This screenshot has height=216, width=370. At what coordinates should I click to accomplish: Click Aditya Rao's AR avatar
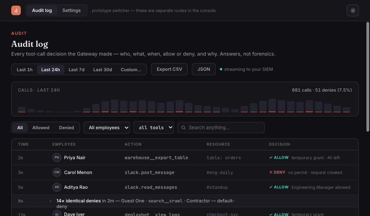point(57,187)
